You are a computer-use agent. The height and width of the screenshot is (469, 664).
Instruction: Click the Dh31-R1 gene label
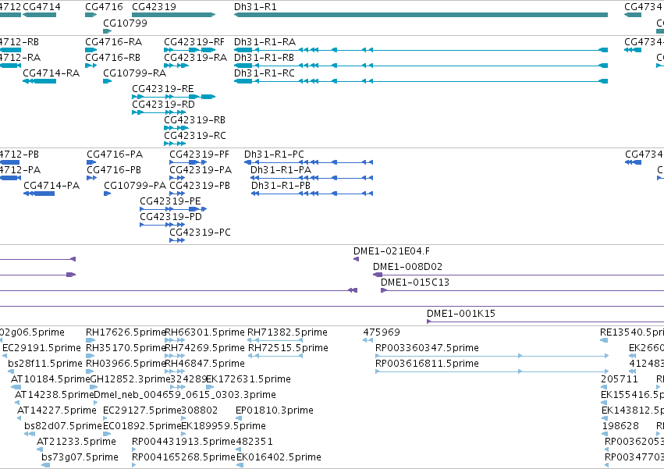[255, 7]
